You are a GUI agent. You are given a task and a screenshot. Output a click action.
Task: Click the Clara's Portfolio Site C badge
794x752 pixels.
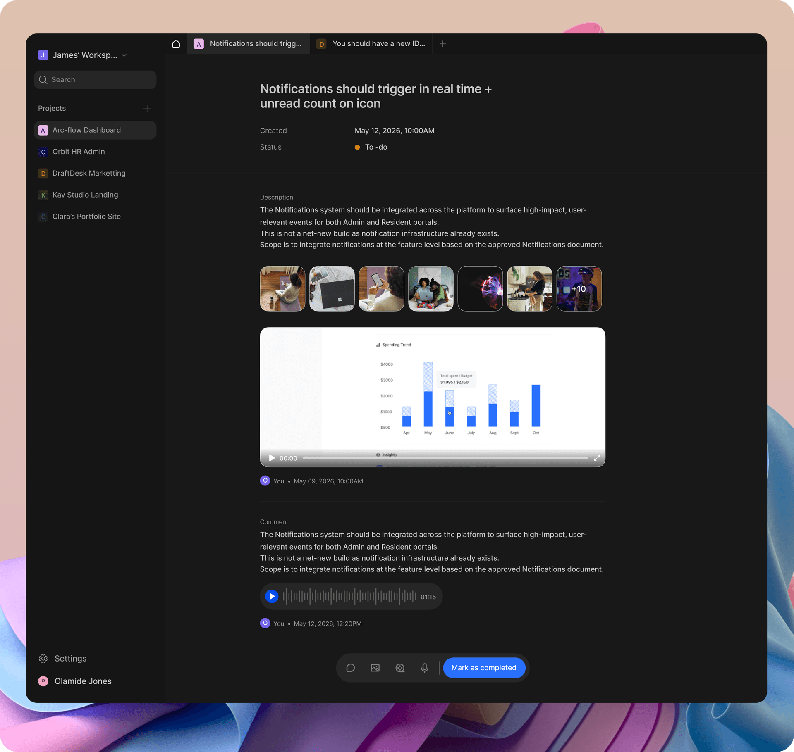point(43,217)
